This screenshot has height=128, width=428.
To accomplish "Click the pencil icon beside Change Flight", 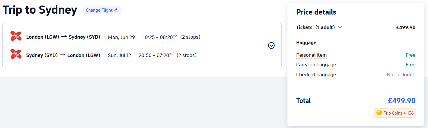I will tap(116, 10).
